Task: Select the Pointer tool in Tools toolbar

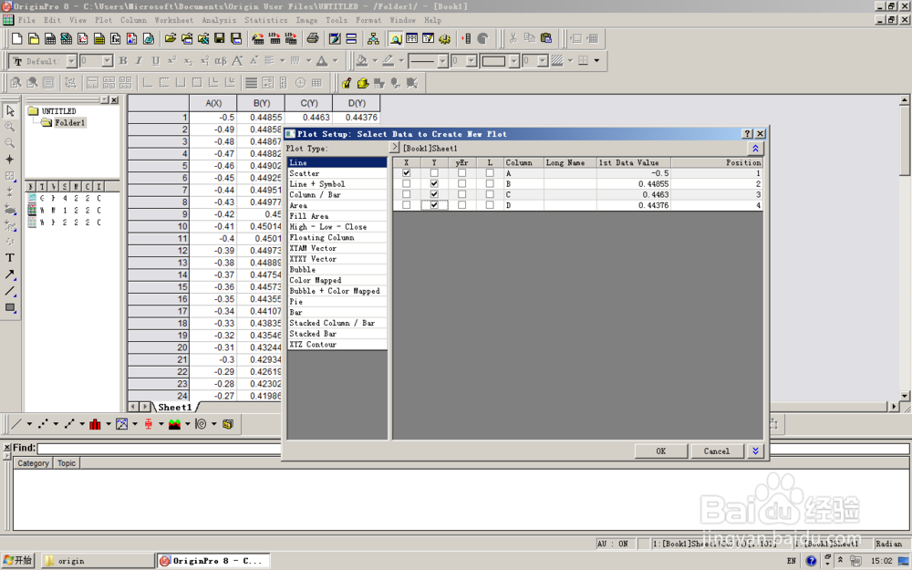Action: (10, 110)
